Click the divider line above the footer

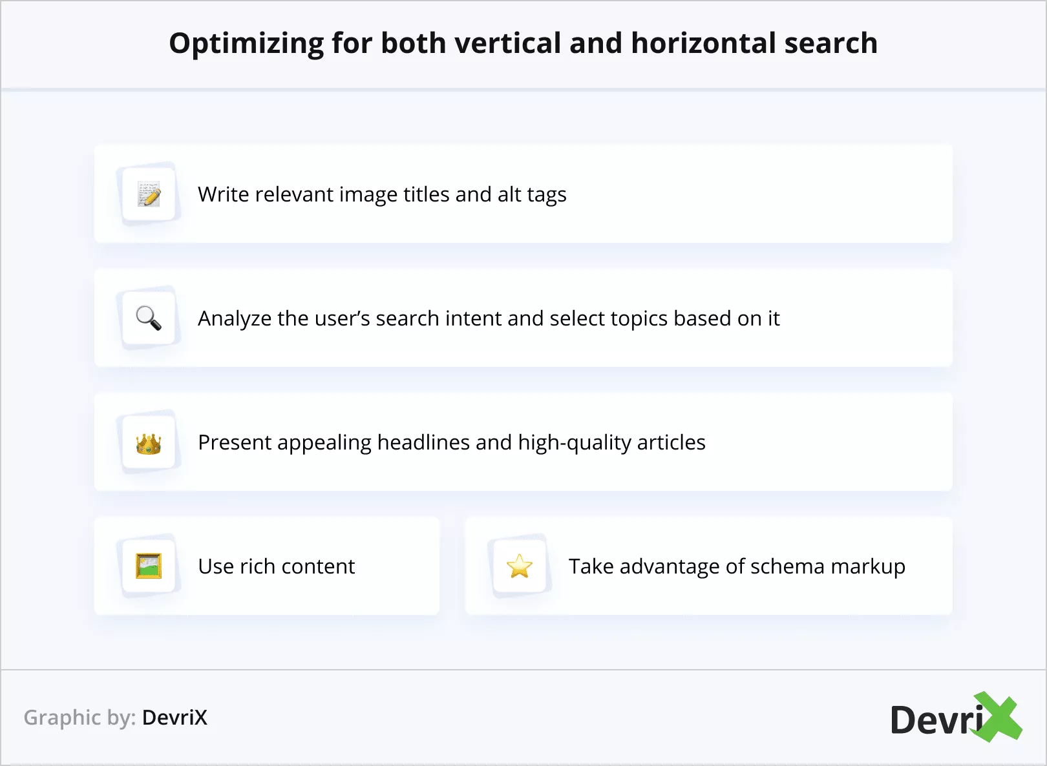coord(523,670)
